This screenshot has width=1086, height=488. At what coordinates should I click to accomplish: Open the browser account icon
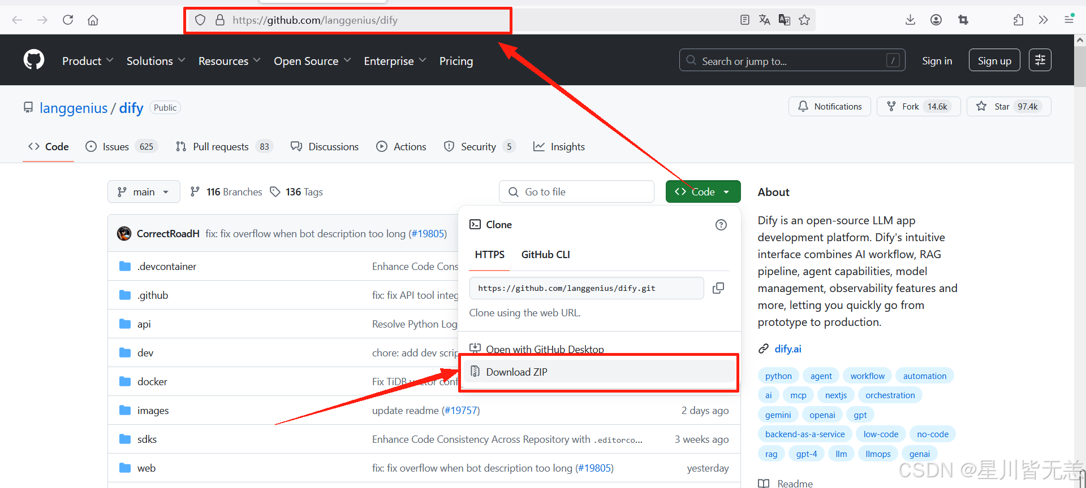pos(936,20)
